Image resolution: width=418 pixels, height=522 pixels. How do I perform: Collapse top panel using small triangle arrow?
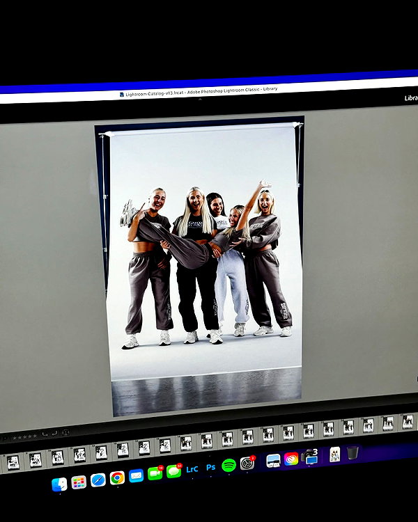(x=200, y=100)
